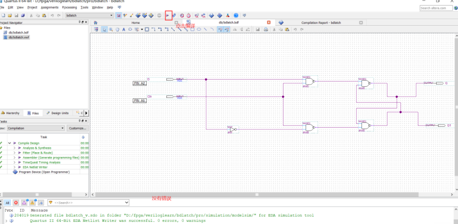Select the Zoom tool in schematic toolbar
This screenshot has height=224, width=458.
pyautogui.click(x=111, y=30)
